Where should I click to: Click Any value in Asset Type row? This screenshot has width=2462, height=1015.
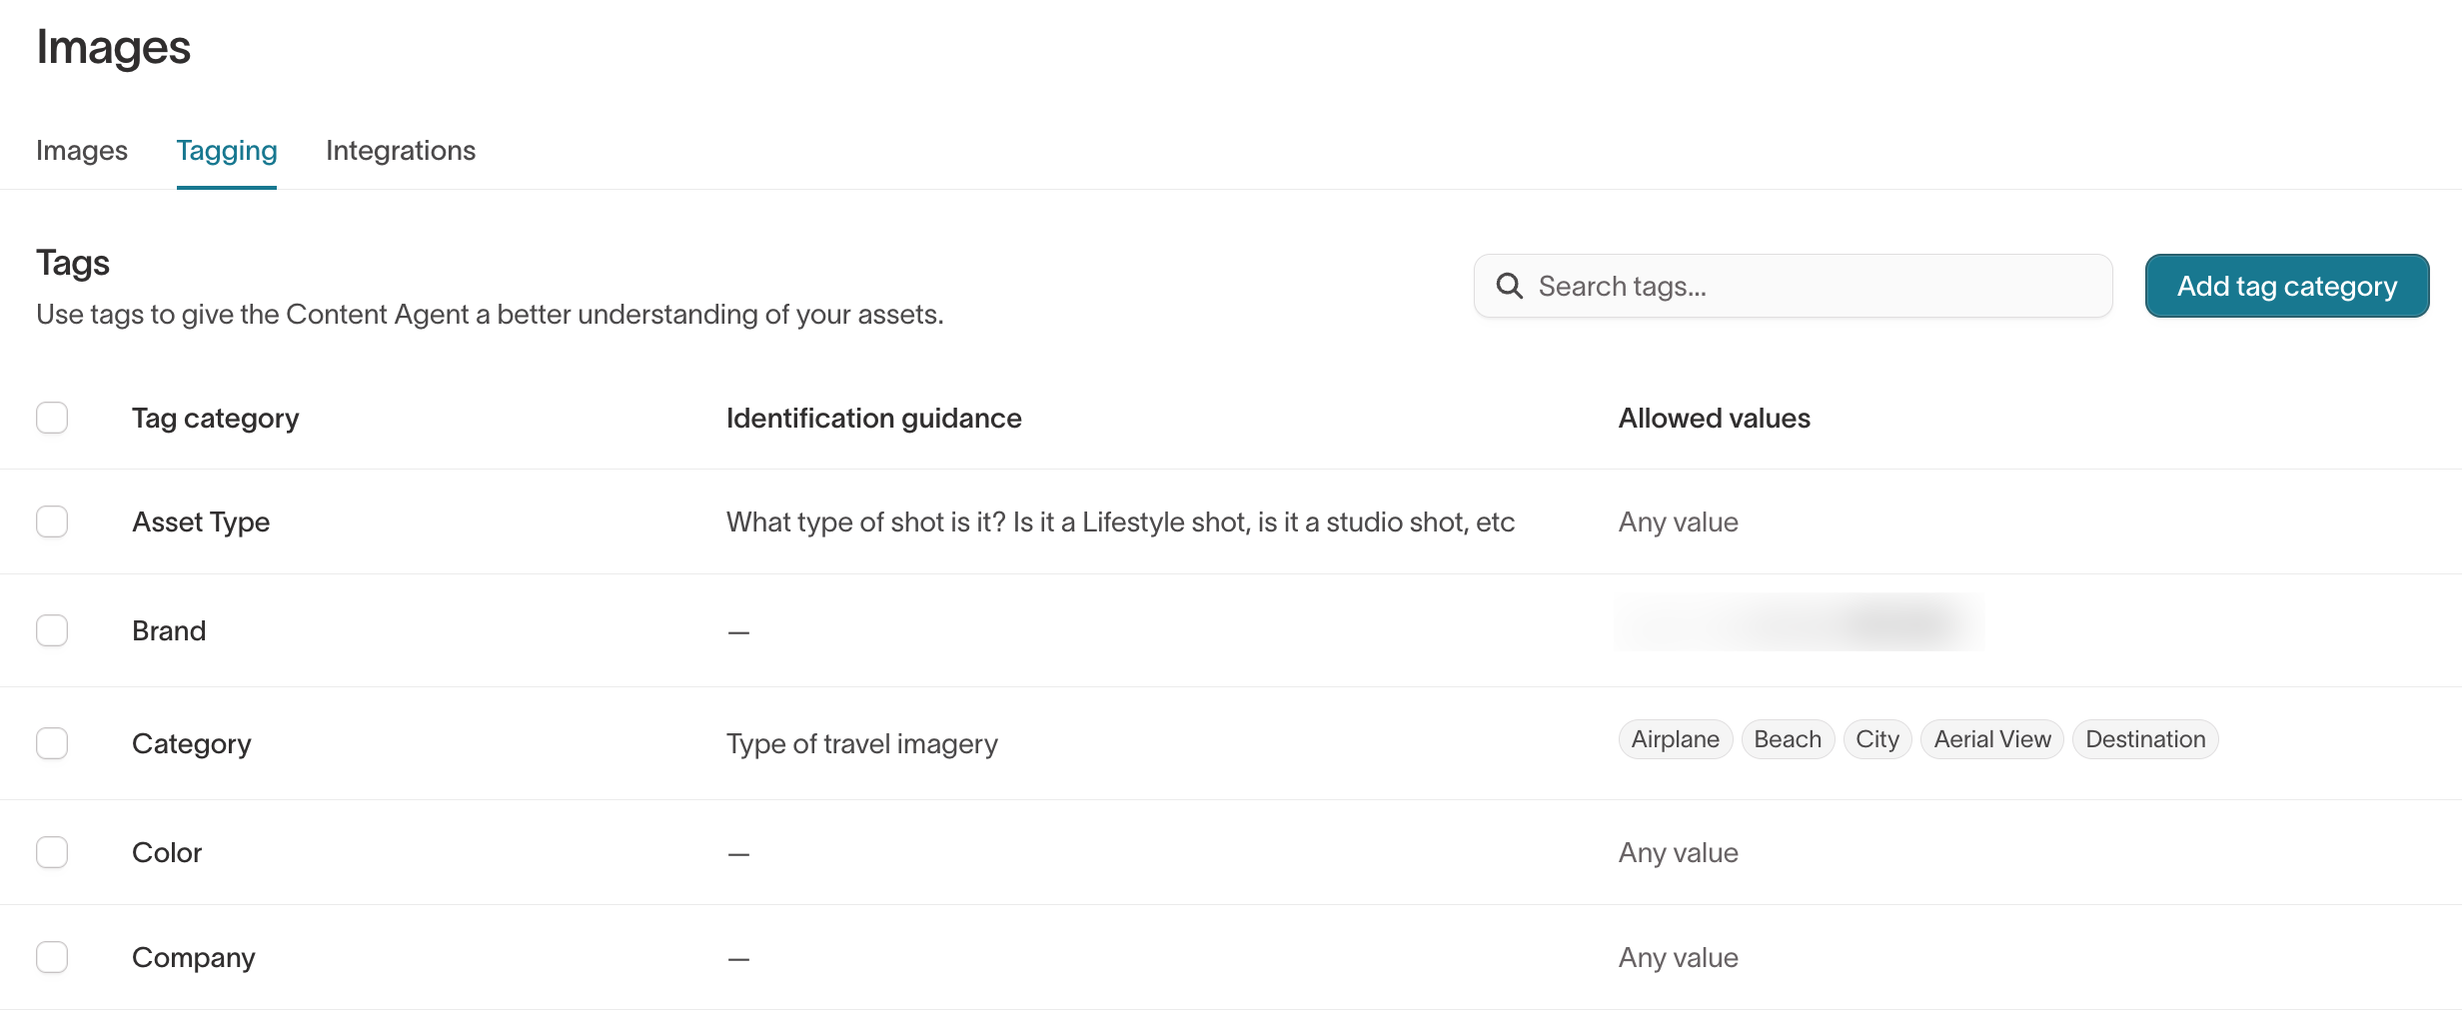click(x=1679, y=521)
